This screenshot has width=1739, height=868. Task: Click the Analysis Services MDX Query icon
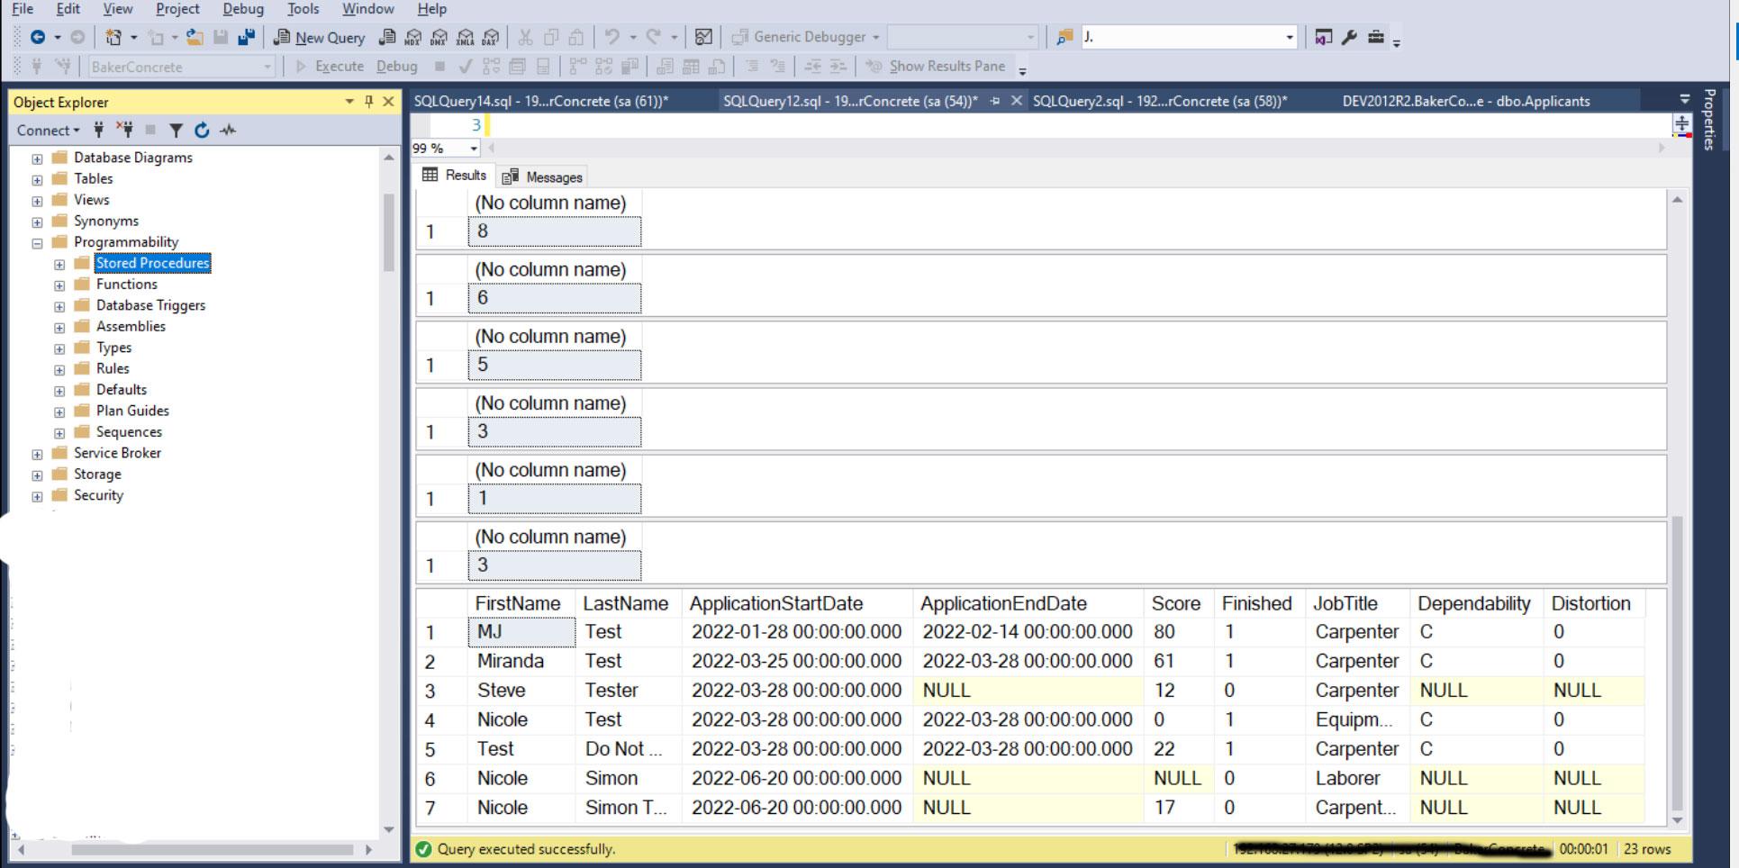413,37
